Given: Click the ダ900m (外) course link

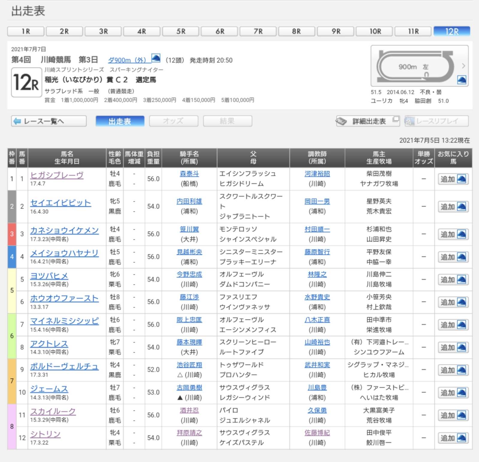Looking at the screenshot, I should 127,60.
